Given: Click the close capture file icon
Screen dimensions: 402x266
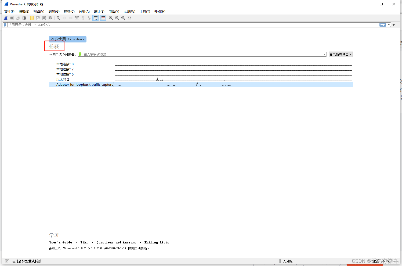Looking at the screenshot, I should point(44,18).
